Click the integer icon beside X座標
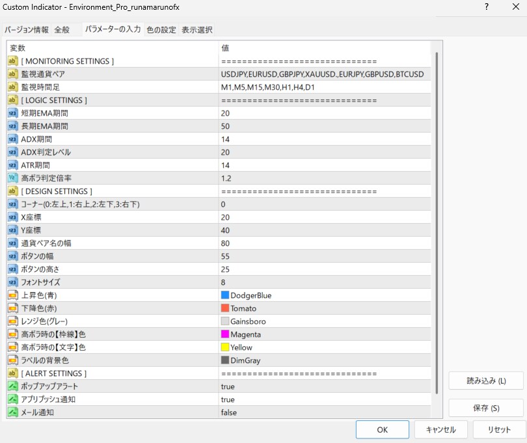This screenshot has width=527, height=443. [12, 217]
